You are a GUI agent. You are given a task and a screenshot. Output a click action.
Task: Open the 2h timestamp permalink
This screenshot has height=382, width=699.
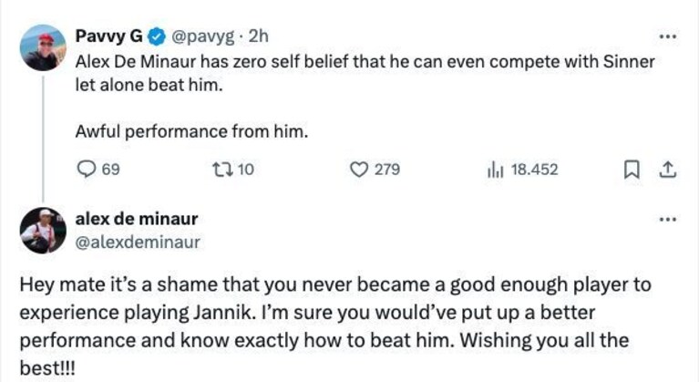(259, 36)
